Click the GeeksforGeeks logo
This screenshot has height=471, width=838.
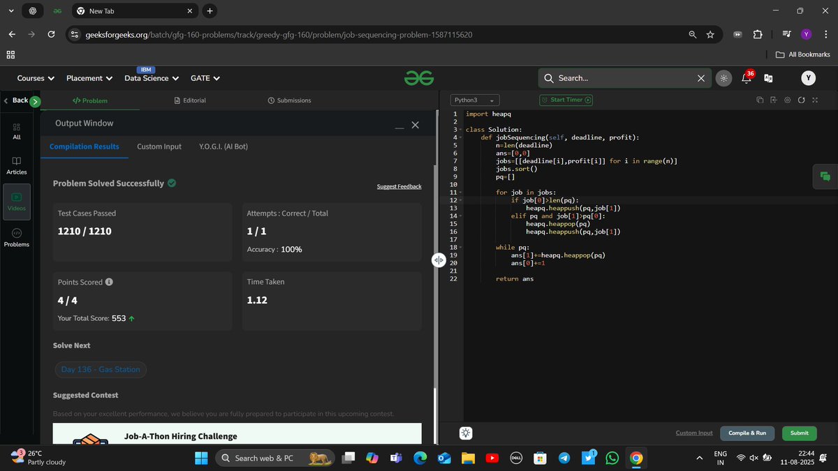click(x=419, y=78)
